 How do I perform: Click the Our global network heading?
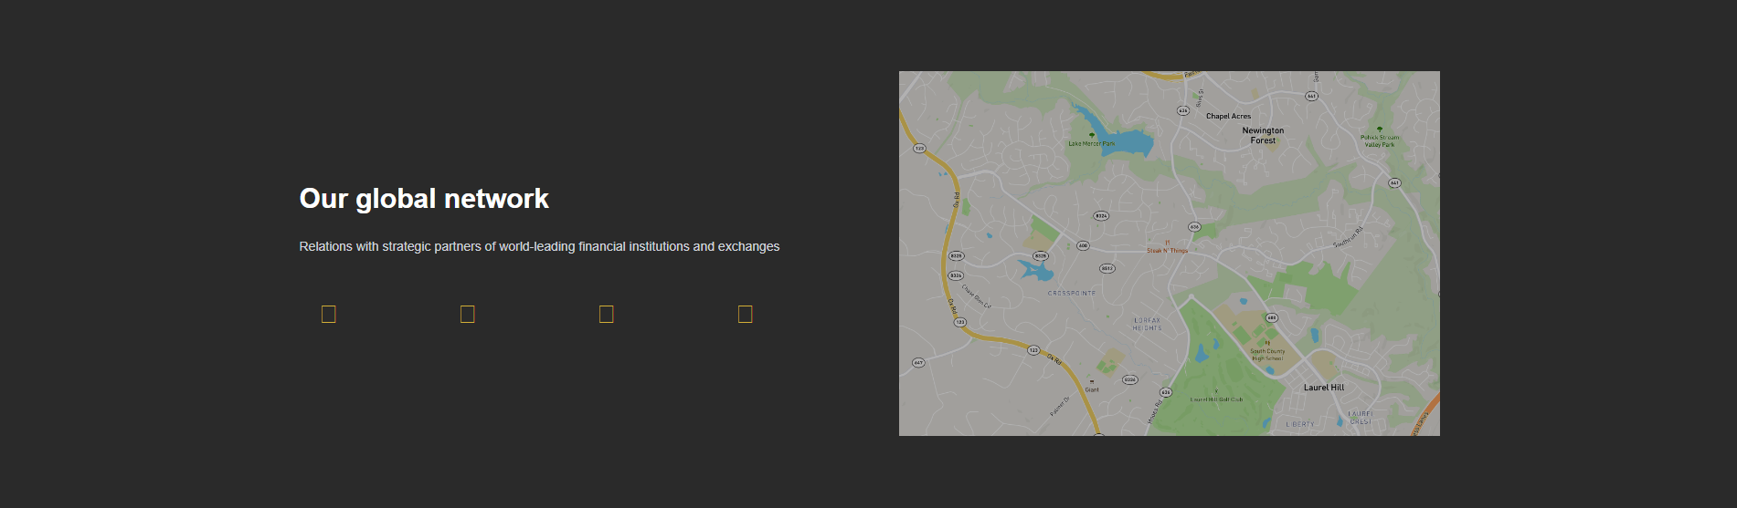424,199
